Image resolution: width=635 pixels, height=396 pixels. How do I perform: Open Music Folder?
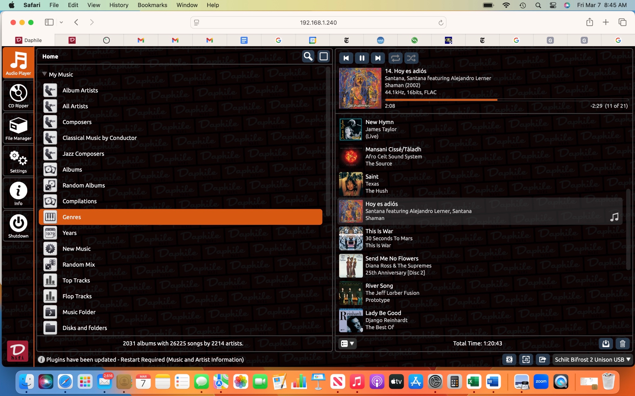(180, 312)
